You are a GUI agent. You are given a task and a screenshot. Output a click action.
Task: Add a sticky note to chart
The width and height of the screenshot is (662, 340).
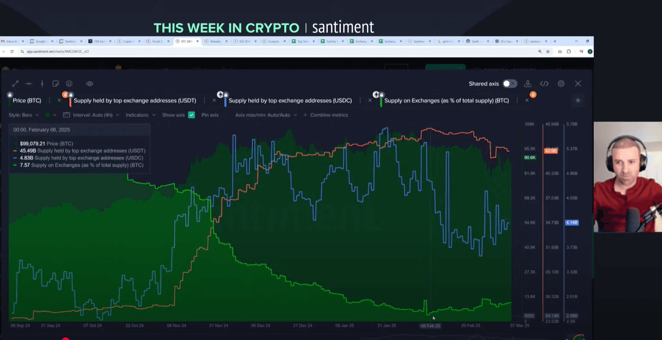(56, 84)
